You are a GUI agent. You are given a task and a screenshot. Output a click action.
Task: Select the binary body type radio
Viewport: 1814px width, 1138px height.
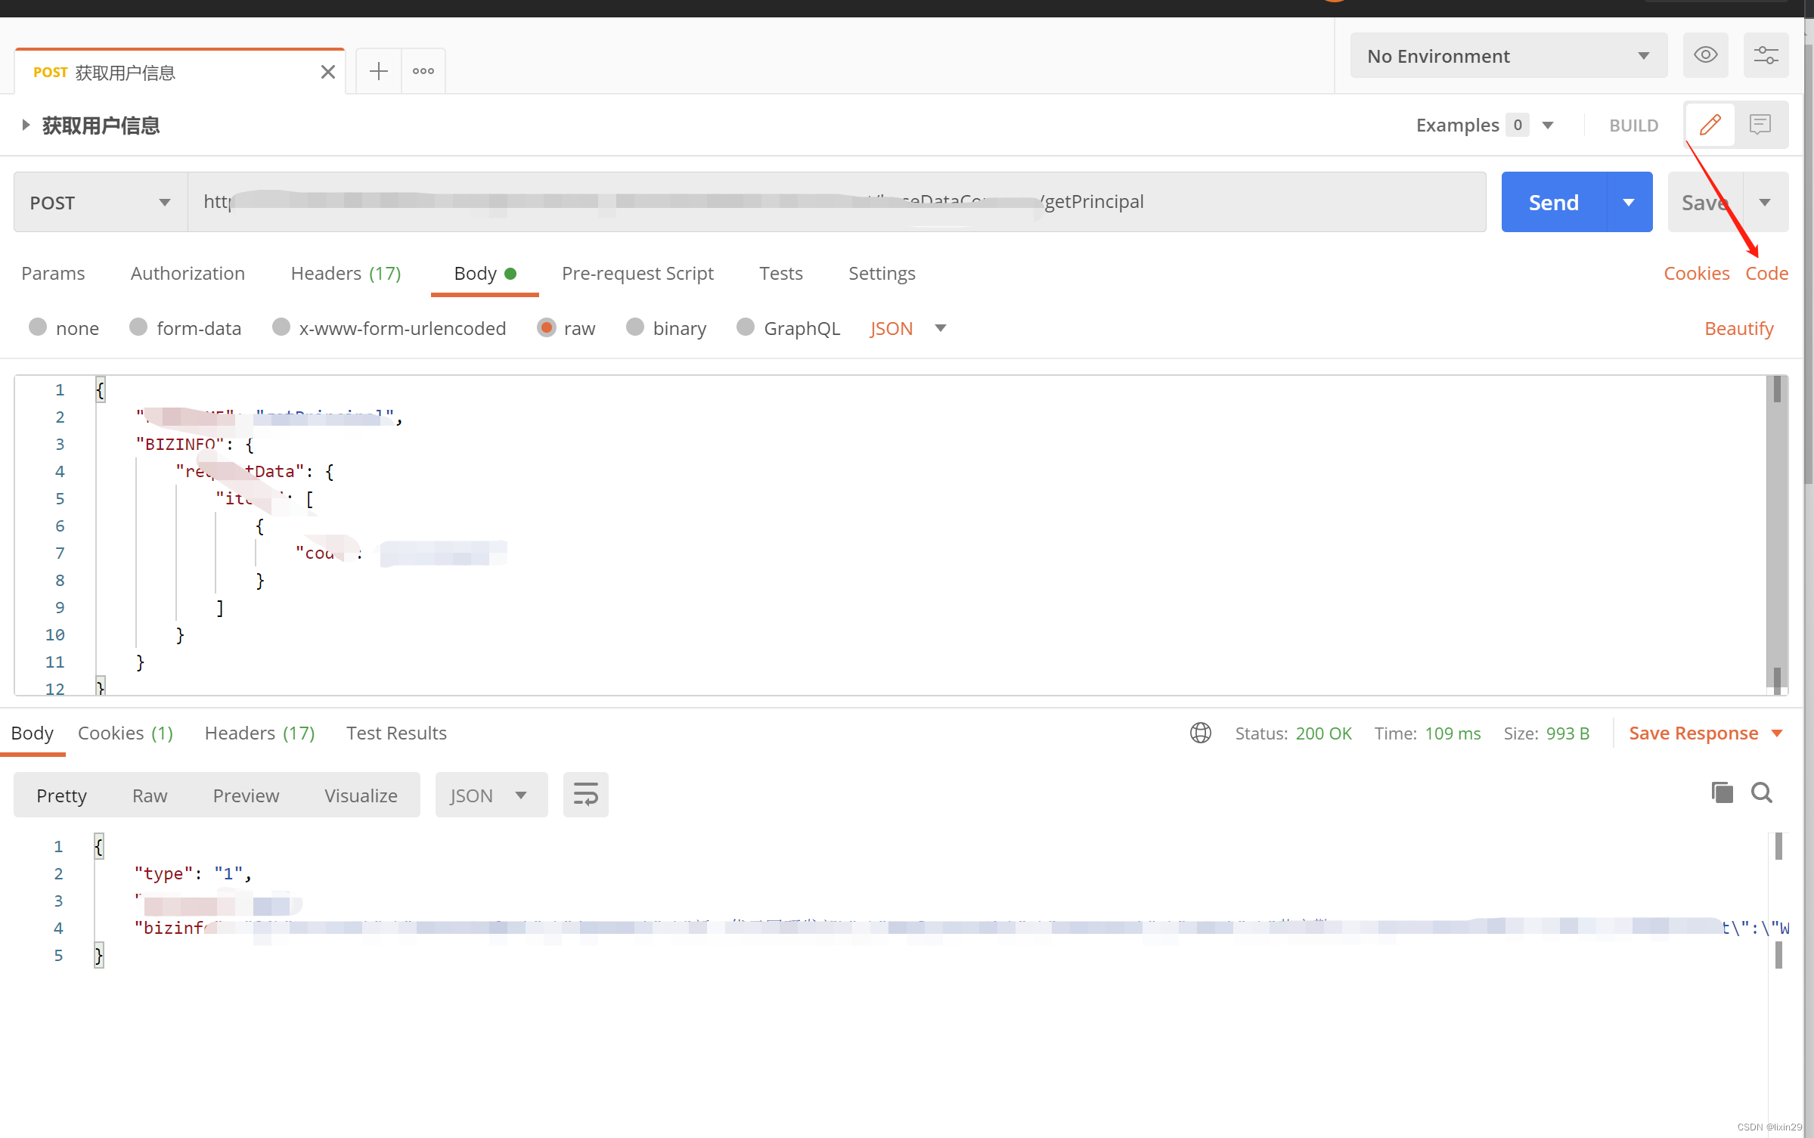(x=635, y=327)
